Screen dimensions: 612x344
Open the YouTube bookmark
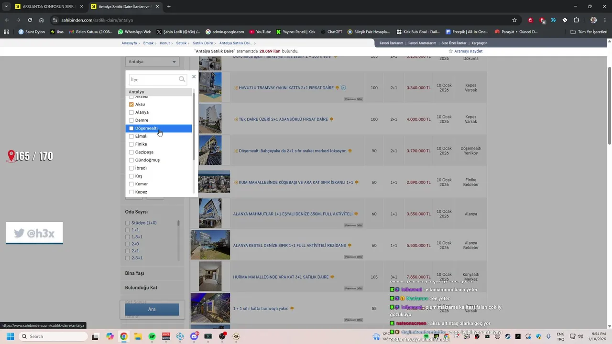coord(260,32)
